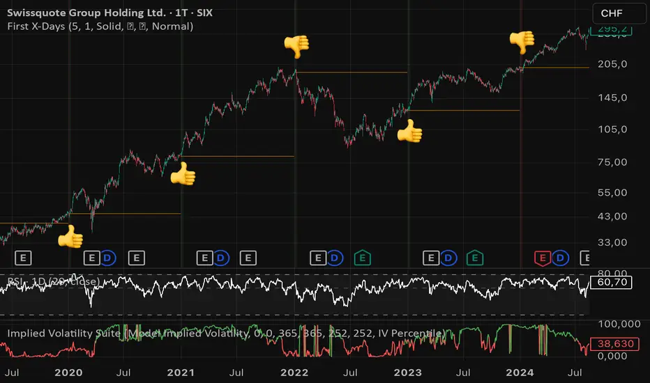Open the white earnings E marker in early 2023
Screen dimensions: 650x383
coord(431,258)
